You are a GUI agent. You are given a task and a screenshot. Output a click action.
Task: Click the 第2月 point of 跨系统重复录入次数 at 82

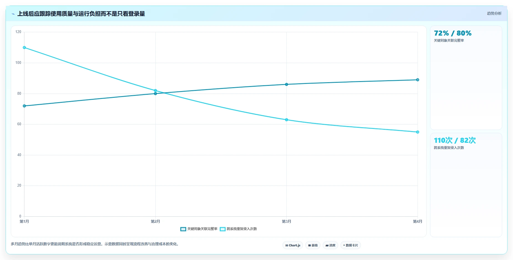155,91
